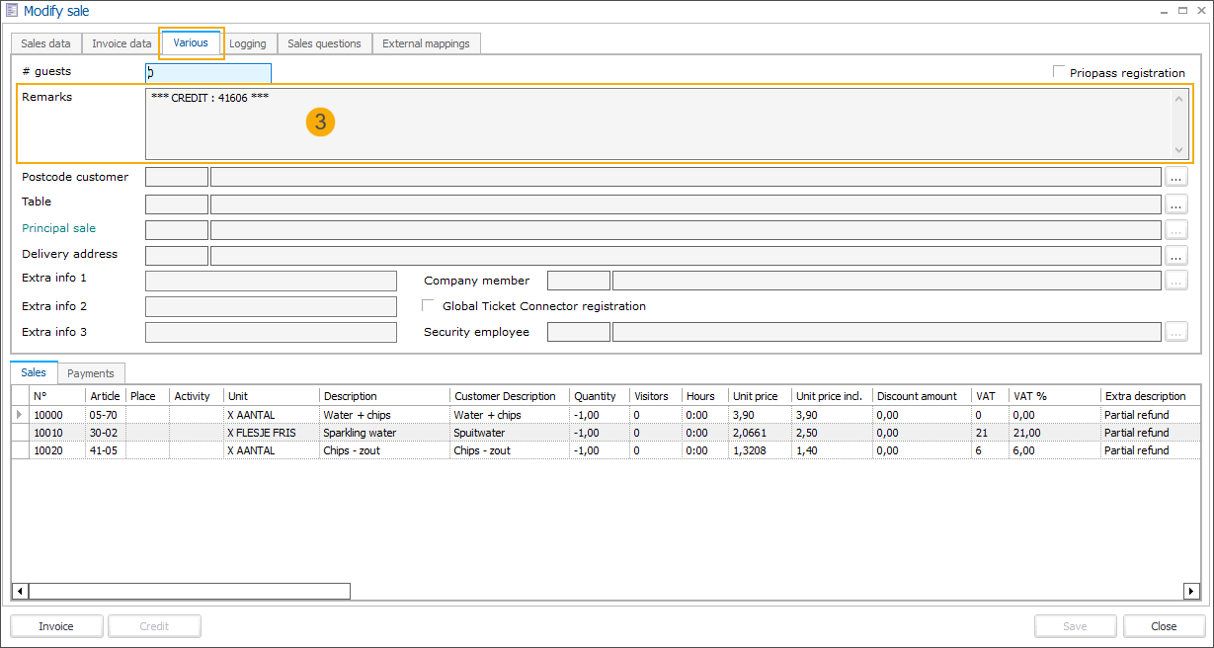Toggle the Priopass registration checkbox off
Viewport: 1214px width, 648px height.
[x=1058, y=70]
